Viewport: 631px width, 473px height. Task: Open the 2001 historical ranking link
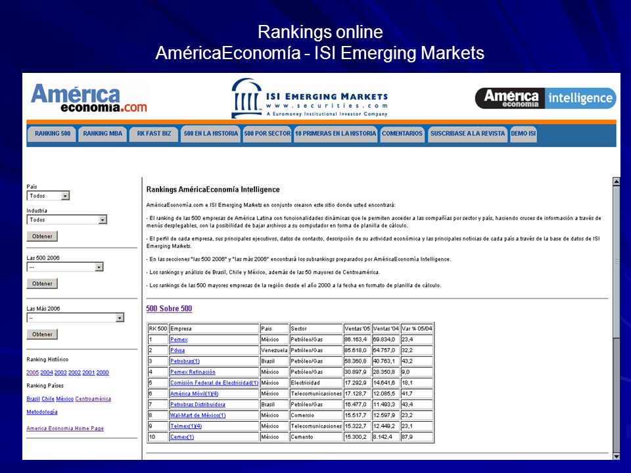[89, 373]
